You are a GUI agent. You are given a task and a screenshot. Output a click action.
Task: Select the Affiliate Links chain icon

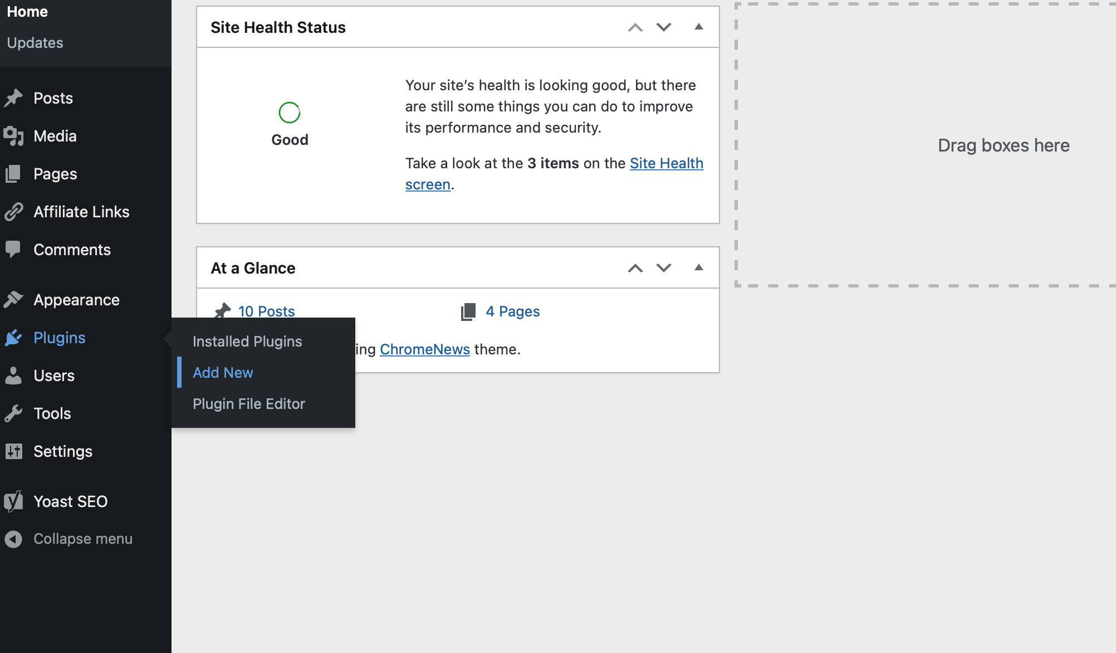coord(14,211)
